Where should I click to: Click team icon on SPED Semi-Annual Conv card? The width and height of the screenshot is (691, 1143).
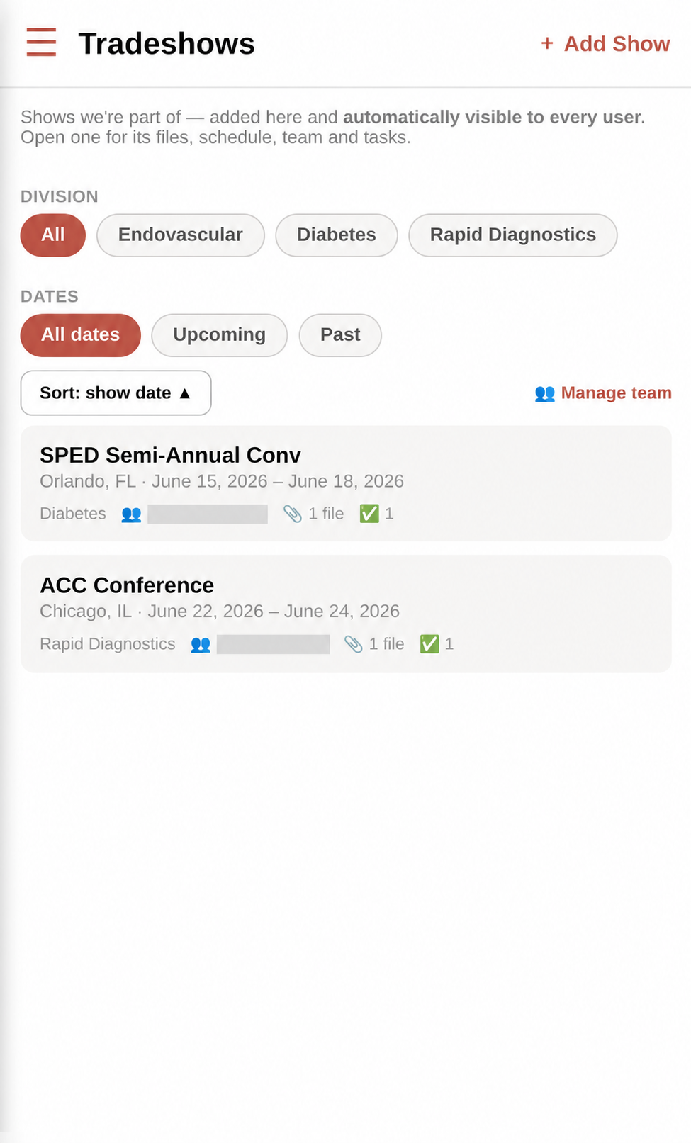point(131,514)
